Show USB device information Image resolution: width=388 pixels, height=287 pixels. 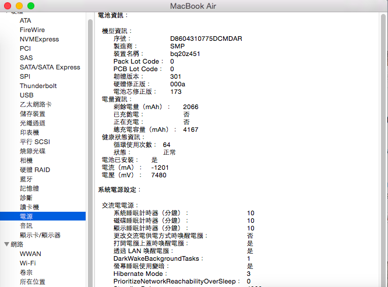click(x=26, y=95)
